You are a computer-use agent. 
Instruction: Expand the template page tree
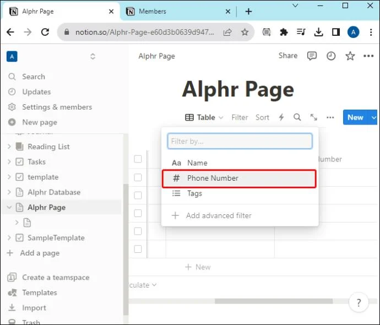coord(9,177)
